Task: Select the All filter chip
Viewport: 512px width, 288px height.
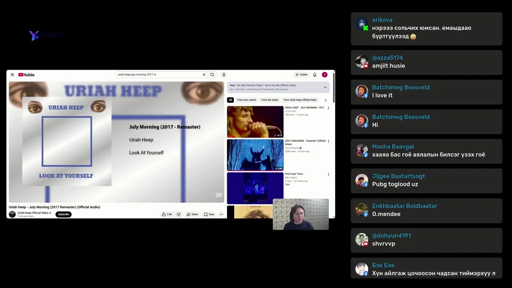Action: 230,100
